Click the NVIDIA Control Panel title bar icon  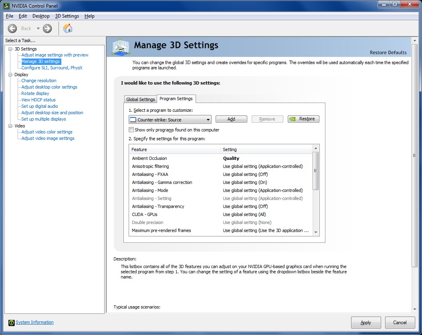[x=7, y=6]
